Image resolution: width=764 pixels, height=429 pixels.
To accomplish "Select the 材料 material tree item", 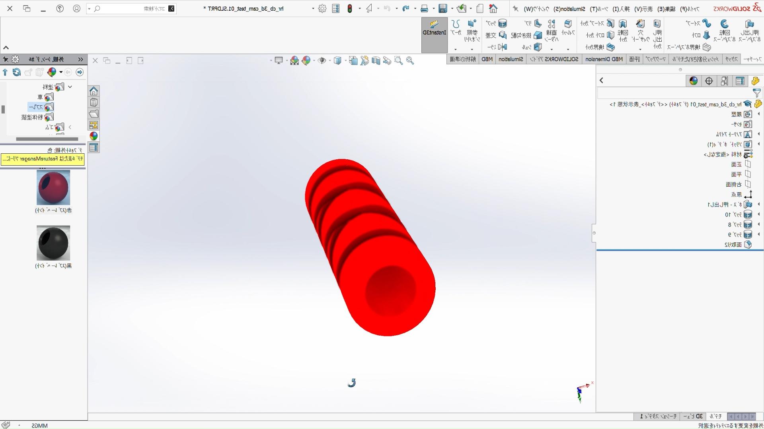I will [x=728, y=155].
